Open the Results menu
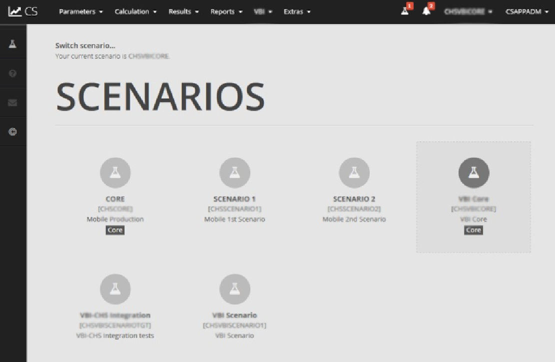Viewport: 555px width, 362px height. (x=183, y=11)
